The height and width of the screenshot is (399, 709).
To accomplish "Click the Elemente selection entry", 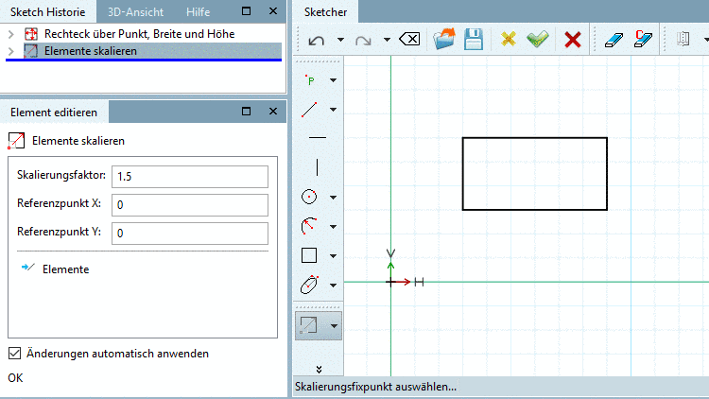I will pos(65,269).
